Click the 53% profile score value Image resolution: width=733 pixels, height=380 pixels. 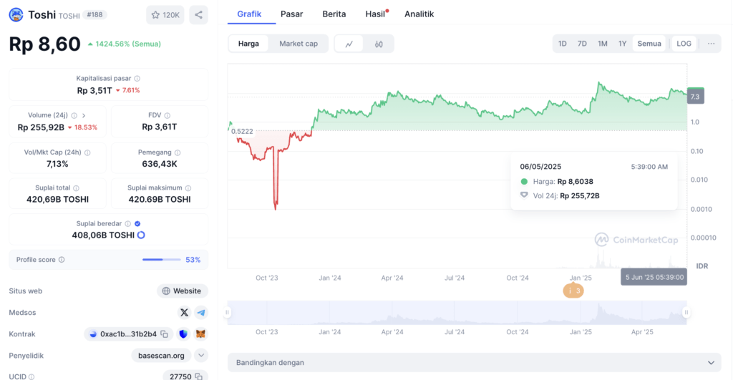coord(193,260)
